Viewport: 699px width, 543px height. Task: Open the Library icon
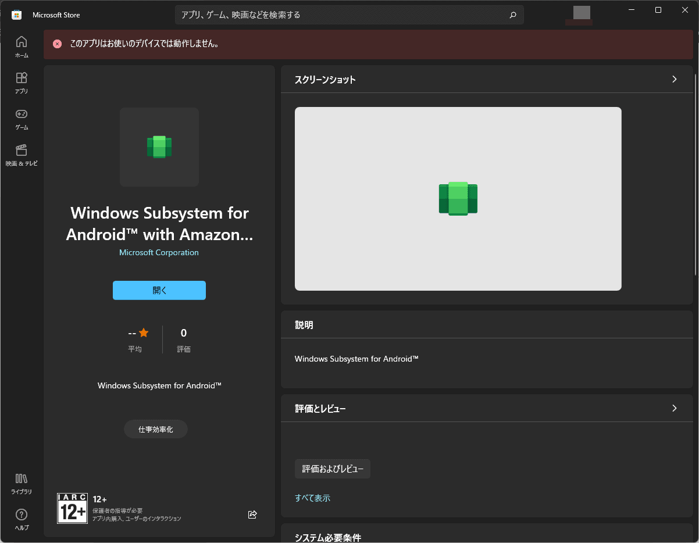point(22,478)
